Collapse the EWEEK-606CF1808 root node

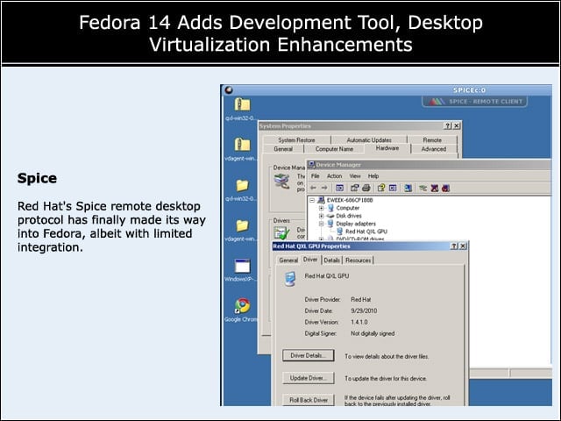coord(312,200)
